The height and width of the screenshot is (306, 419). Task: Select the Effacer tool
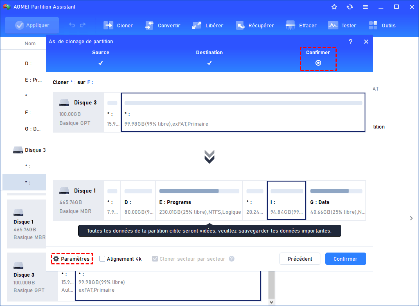tap(301, 25)
